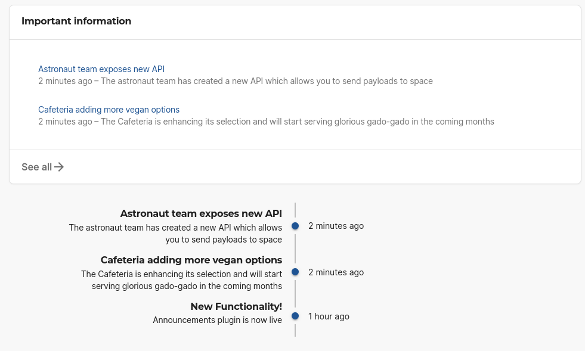Viewport: 585px width, 351px height.
Task: Open the Cafeteria vegan options link in card
Action: (109, 110)
